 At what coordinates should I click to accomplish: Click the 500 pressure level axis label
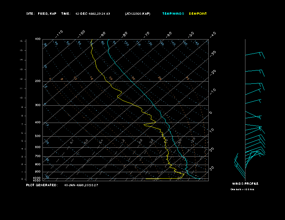38,136
